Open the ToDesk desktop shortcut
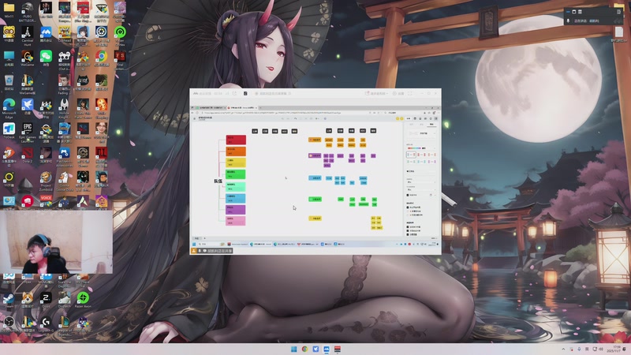This screenshot has height=355, width=631. [x=9, y=130]
